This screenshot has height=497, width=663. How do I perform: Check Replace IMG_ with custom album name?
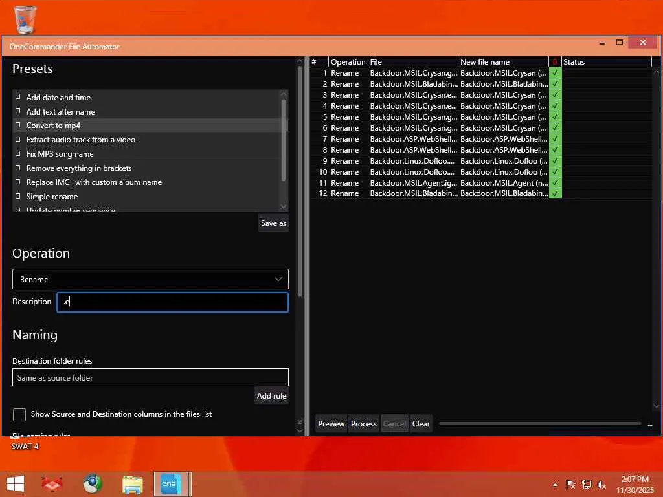point(17,182)
